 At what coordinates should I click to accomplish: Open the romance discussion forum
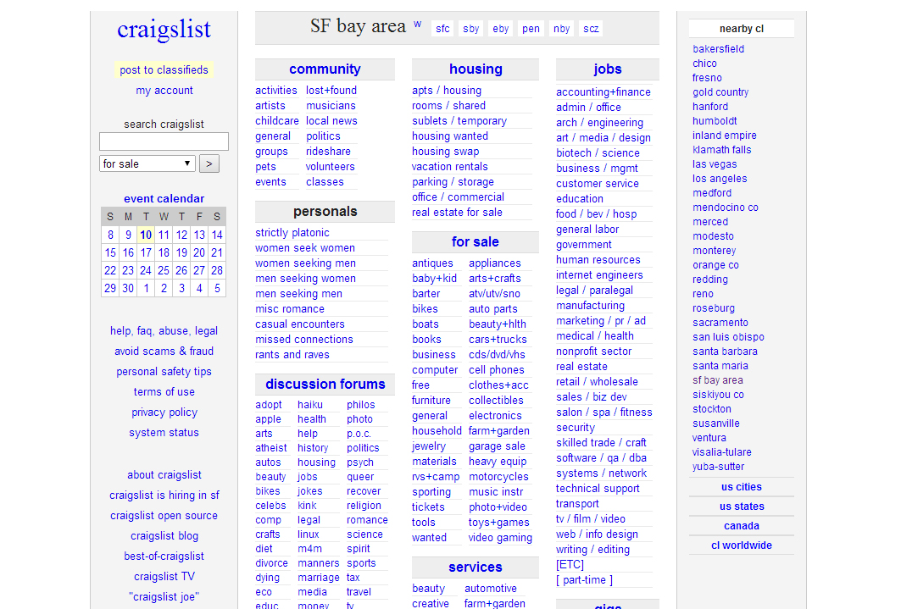tap(367, 520)
